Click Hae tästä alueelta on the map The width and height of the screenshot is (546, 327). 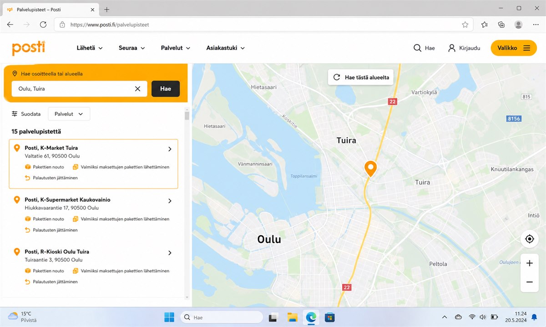point(361,77)
